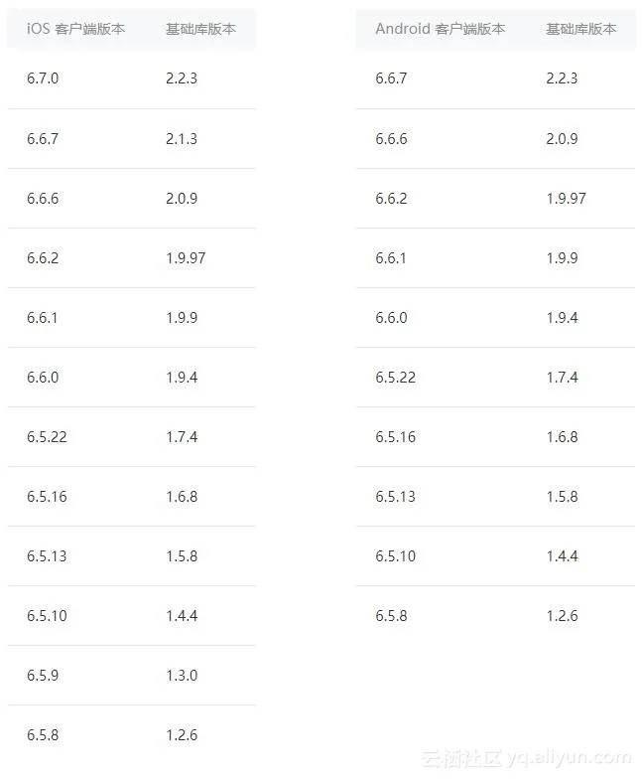Click the 1.3.0 base library version cell
This screenshot has width=642, height=779.
coord(182,675)
